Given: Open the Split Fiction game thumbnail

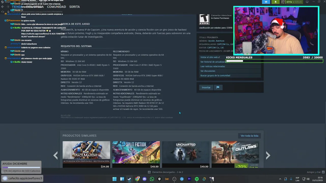Looking at the screenshot, I should [x=136, y=152].
